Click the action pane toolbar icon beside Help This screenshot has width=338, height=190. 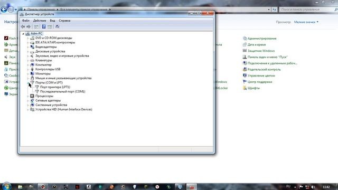click(50, 27)
